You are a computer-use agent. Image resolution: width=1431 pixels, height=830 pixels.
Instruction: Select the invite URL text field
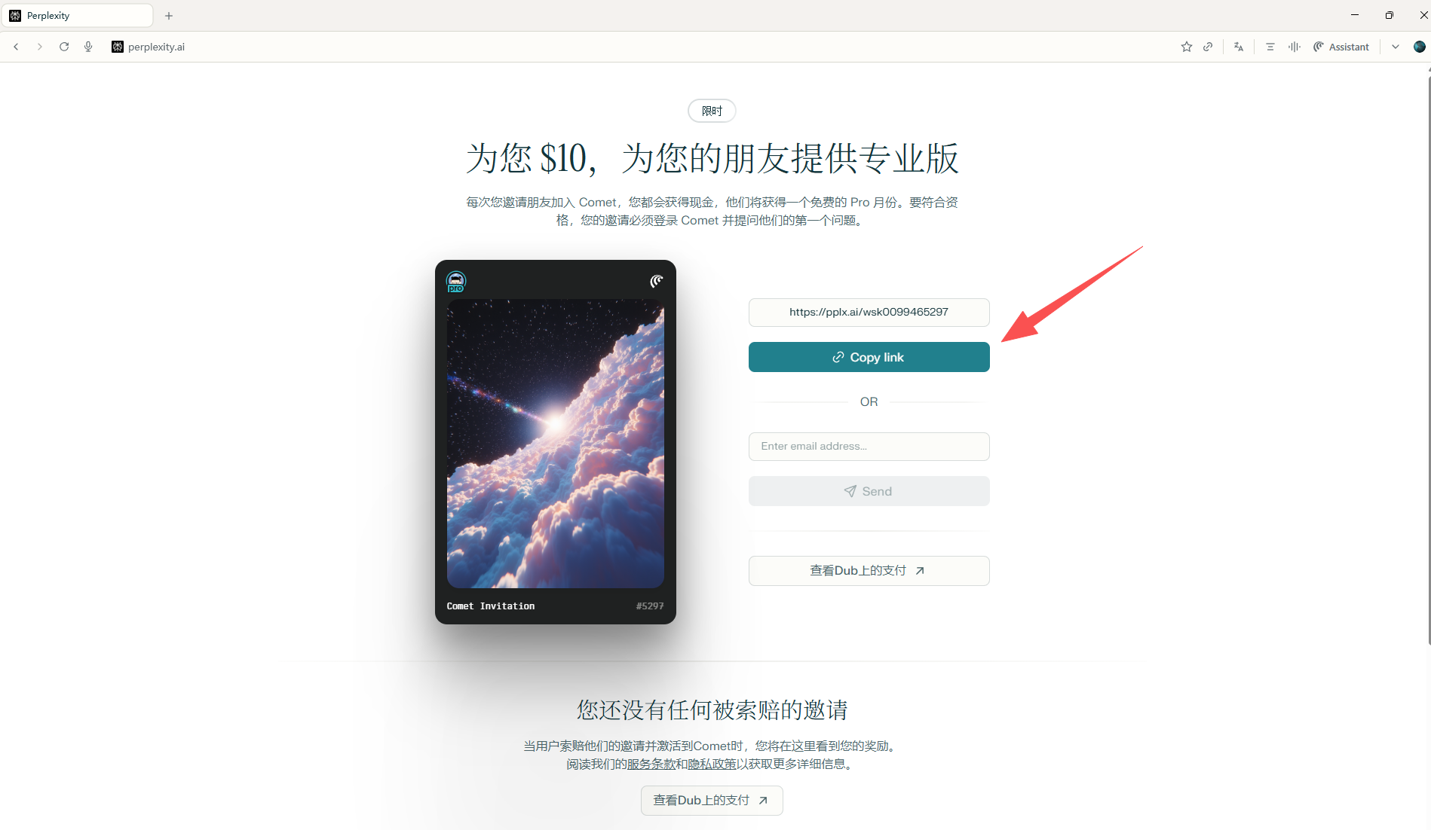(x=869, y=312)
